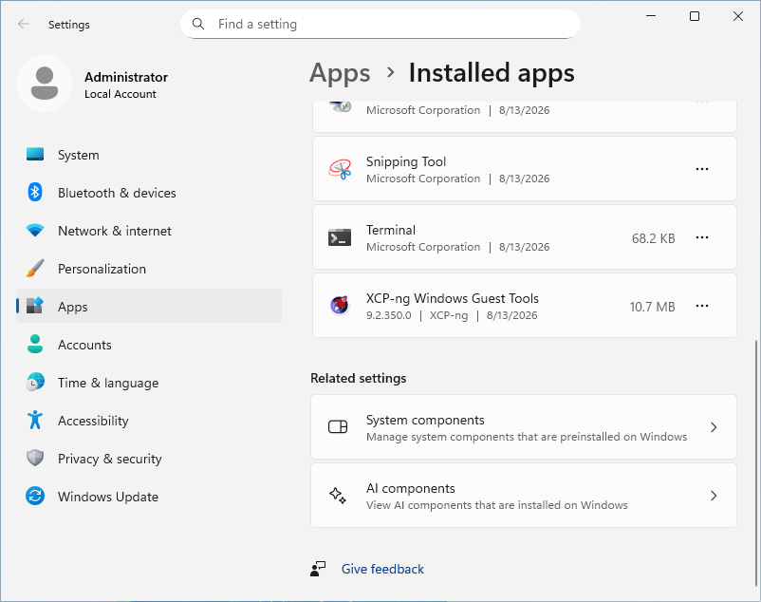Open Network & internet settings
761x602 pixels.
tap(149, 231)
